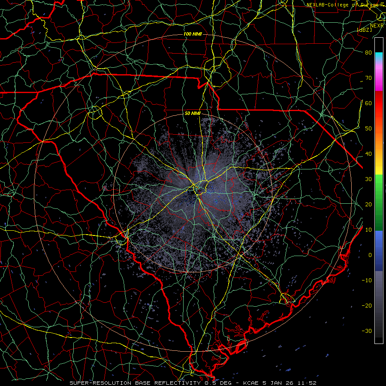Click the "50 NMI" range ring label
The width and height of the screenshot is (386, 386).
[x=193, y=114]
